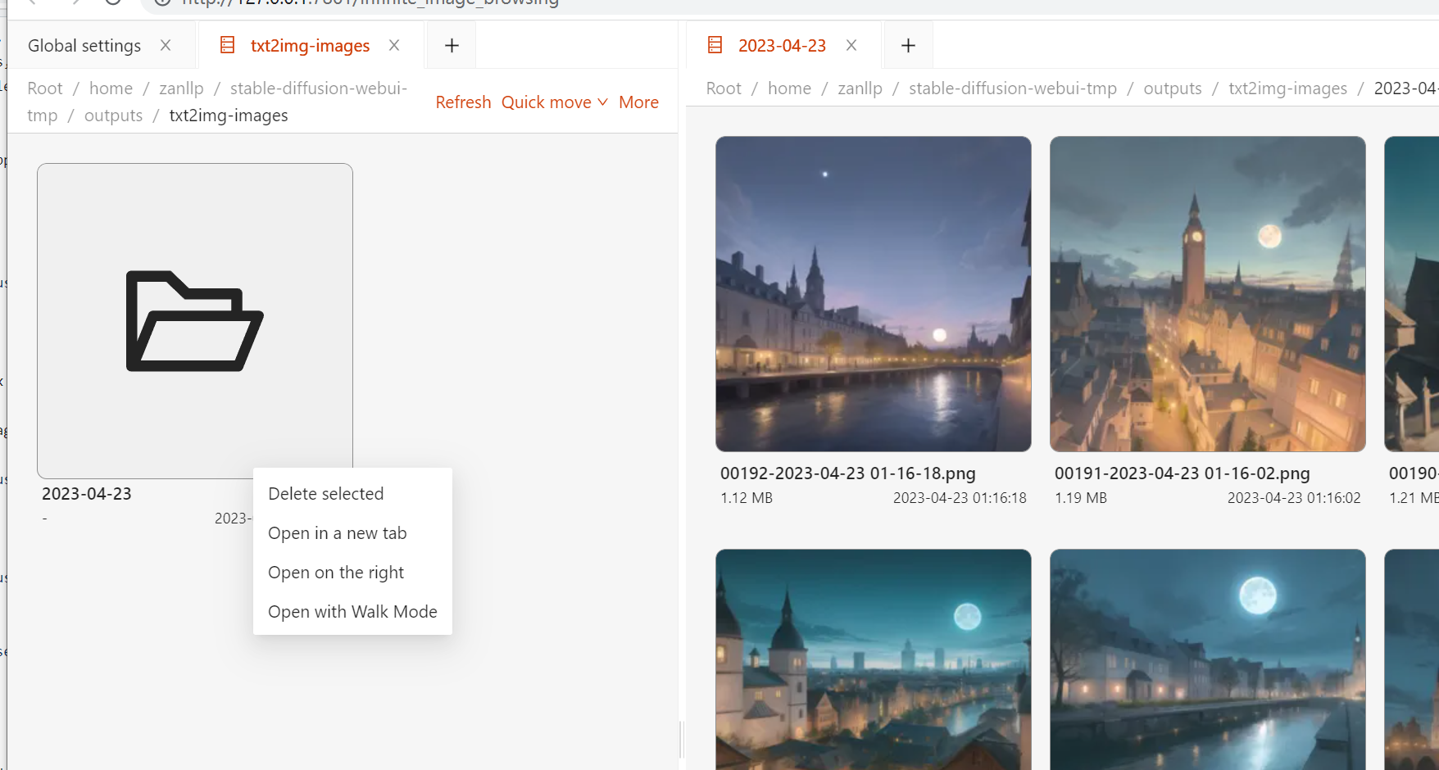Click timestamp 2023-04-23 01:16:18
This screenshot has width=1439, height=770.
point(960,498)
